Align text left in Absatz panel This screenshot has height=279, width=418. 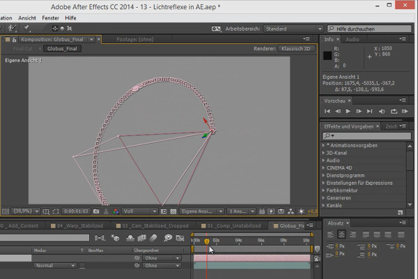tap(330, 234)
